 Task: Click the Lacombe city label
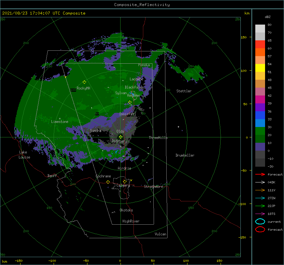[x=136, y=79]
